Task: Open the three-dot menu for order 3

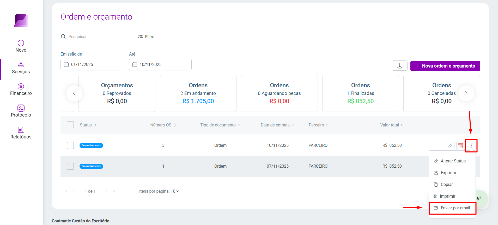Action: 471,145
